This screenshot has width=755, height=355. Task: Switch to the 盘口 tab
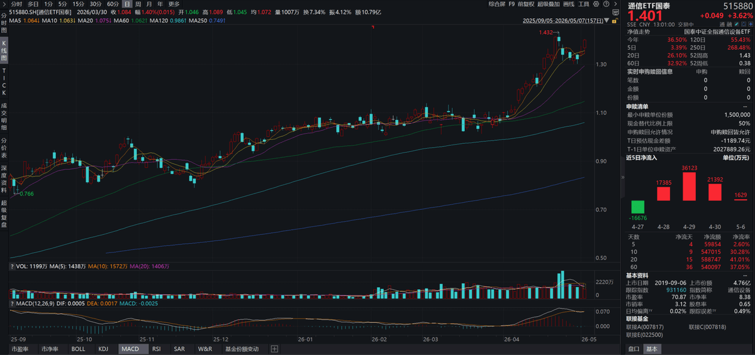tap(634, 349)
